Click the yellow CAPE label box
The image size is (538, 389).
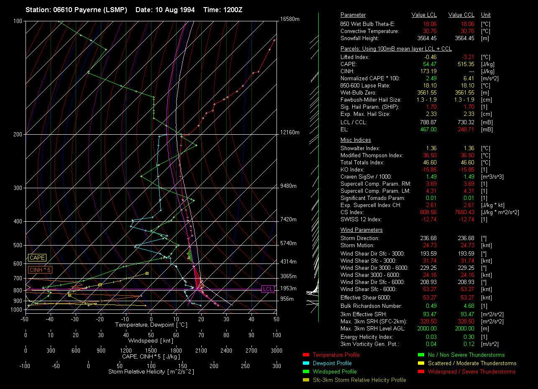pyautogui.click(x=37, y=258)
